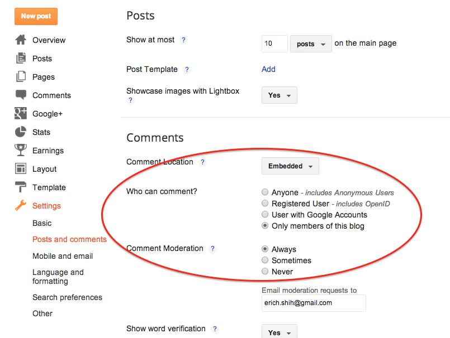The height and width of the screenshot is (338, 450).
Task: Click the Stats pie chart icon
Action: 21,132
